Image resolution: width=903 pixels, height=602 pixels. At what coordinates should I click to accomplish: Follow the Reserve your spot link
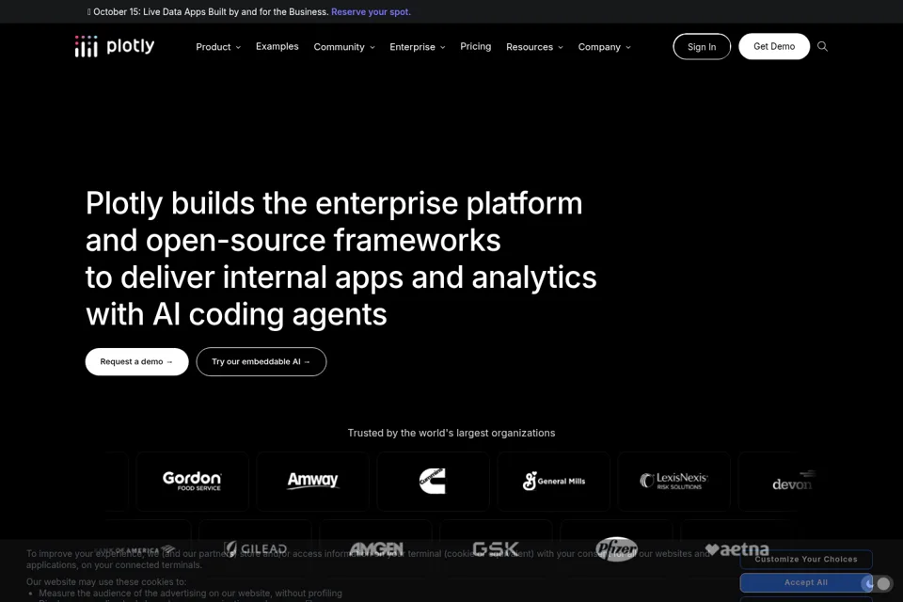[x=371, y=11]
